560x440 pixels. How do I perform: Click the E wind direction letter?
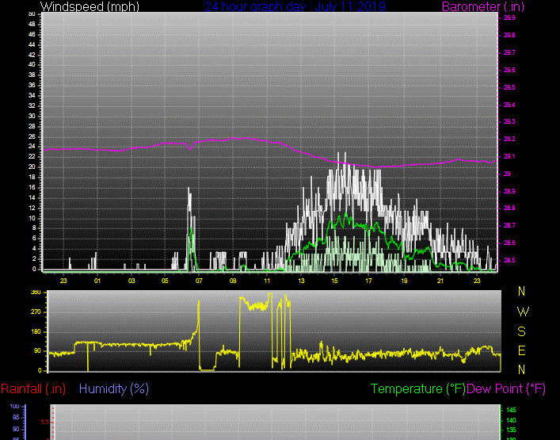pyautogui.click(x=522, y=350)
